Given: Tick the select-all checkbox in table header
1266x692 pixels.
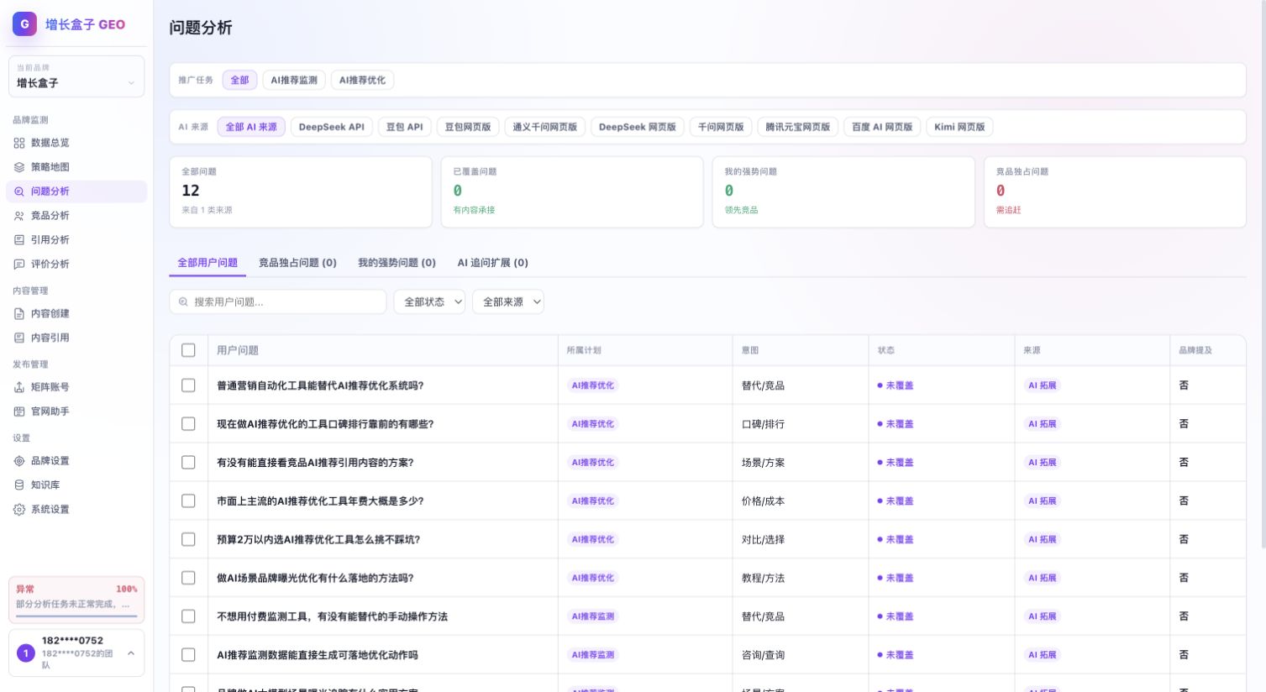Looking at the screenshot, I should [x=188, y=350].
